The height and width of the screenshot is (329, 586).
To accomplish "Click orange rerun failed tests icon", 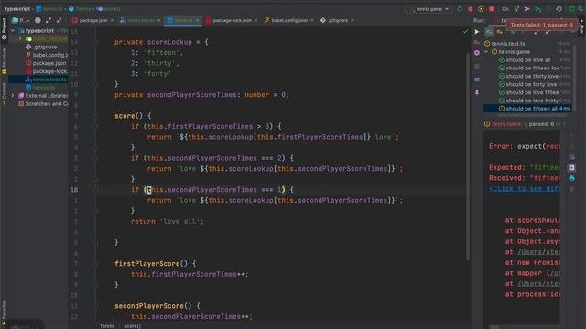I will pyautogui.click(x=499, y=32).
